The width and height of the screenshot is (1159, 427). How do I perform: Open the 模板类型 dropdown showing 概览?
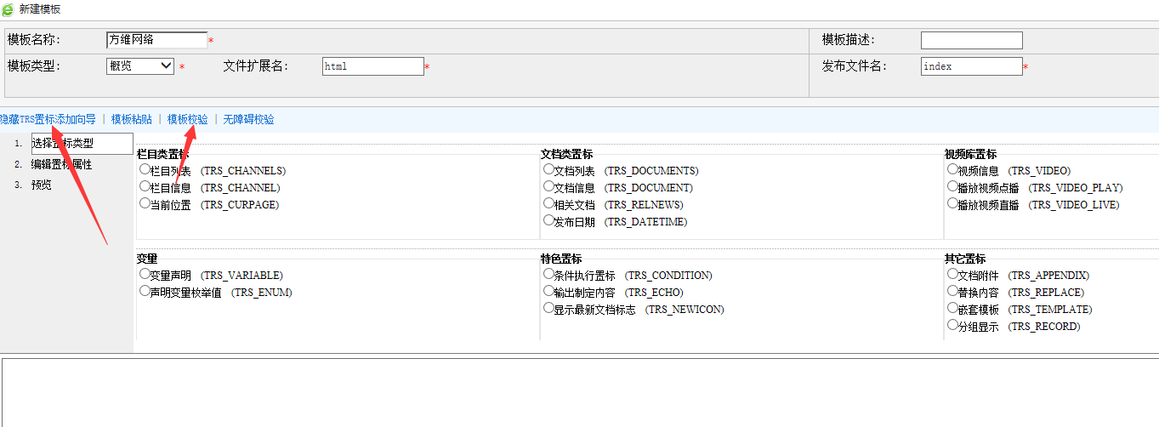(140, 66)
